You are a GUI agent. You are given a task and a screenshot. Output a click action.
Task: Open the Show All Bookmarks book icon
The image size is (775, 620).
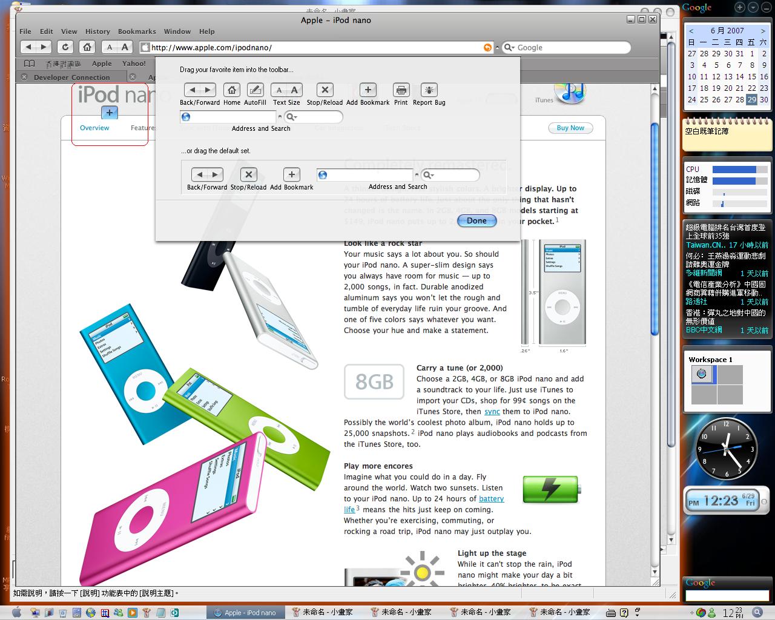click(29, 64)
